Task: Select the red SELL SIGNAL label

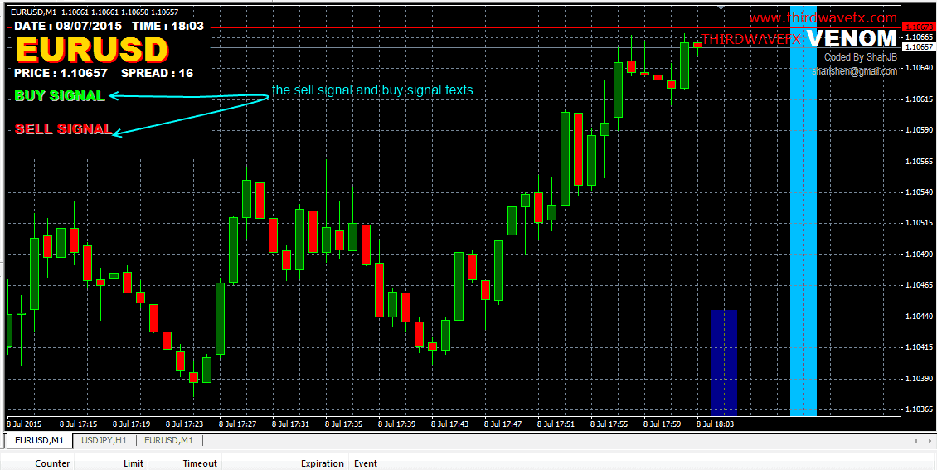Action: (63, 129)
